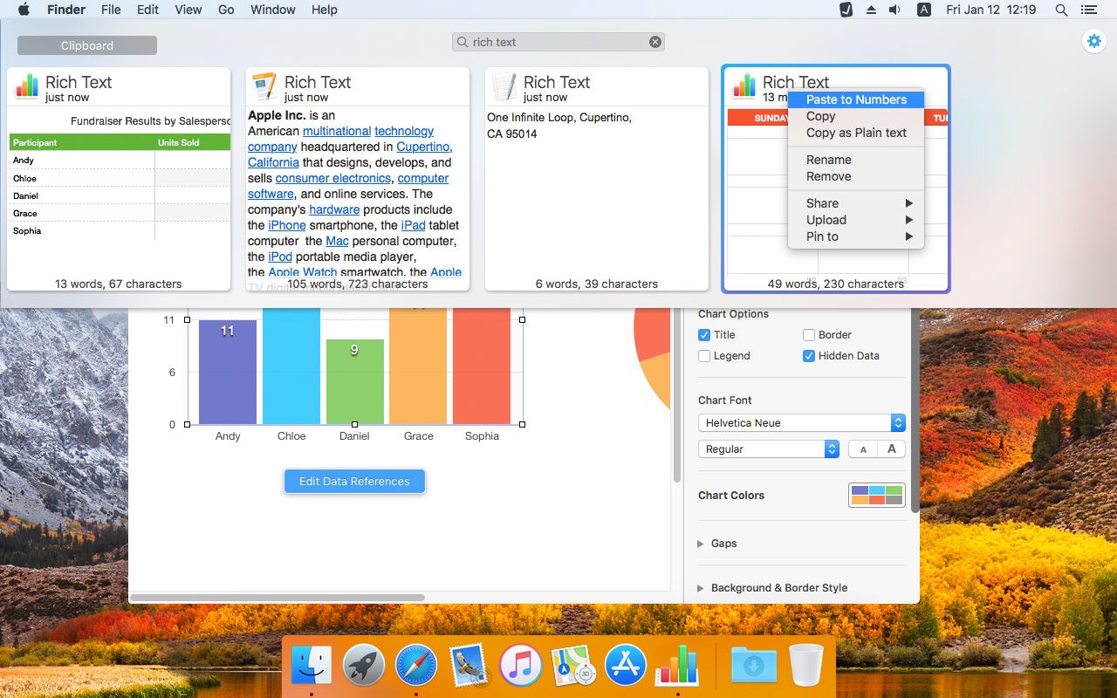Image resolution: width=1117 pixels, height=698 pixels.
Task: Click the Edit Data References button
Action: pos(354,482)
